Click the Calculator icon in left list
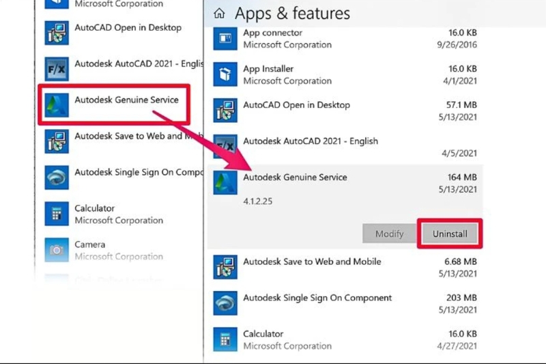 [57, 214]
